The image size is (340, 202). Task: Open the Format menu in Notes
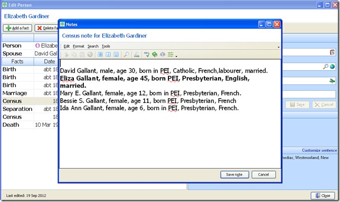79,46
